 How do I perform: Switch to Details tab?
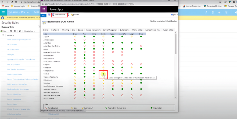coord(45,30)
